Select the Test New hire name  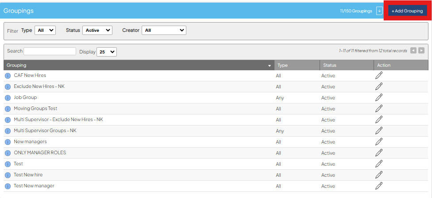[28, 175]
